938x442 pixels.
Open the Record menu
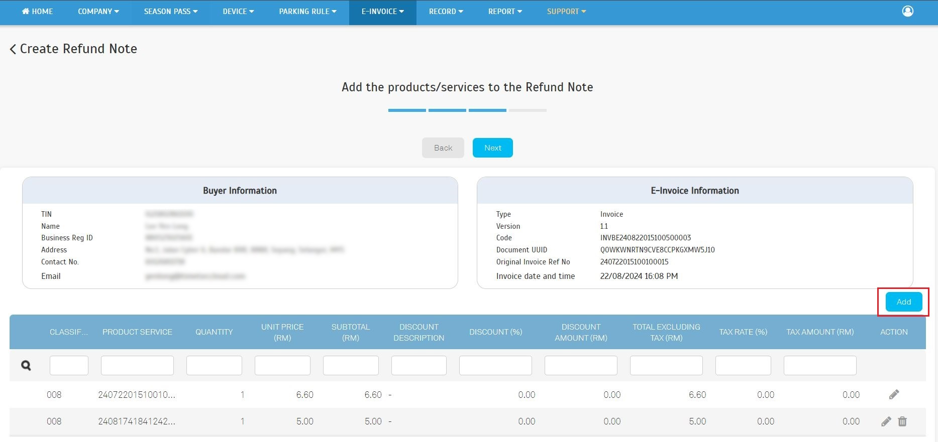tap(446, 11)
